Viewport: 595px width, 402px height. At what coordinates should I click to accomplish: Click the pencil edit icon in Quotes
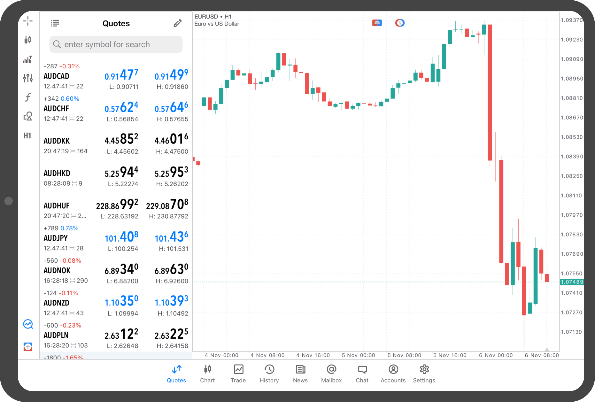(x=177, y=23)
